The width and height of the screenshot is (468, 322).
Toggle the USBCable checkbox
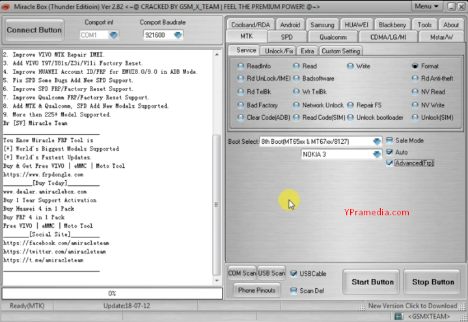[x=294, y=274]
